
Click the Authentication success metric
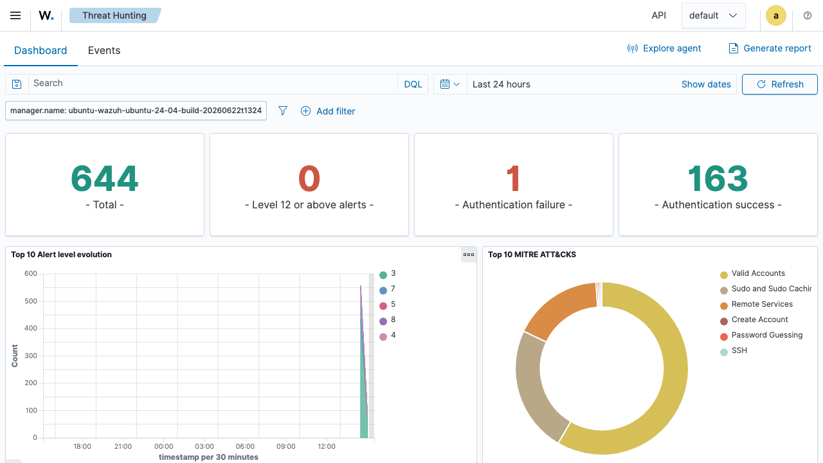[x=718, y=185]
